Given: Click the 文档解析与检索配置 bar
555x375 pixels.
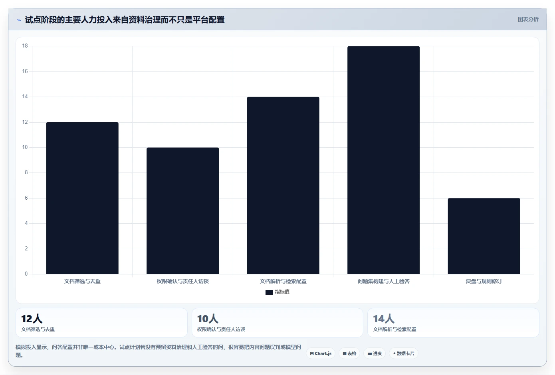Looking at the screenshot, I should [283, 185].
